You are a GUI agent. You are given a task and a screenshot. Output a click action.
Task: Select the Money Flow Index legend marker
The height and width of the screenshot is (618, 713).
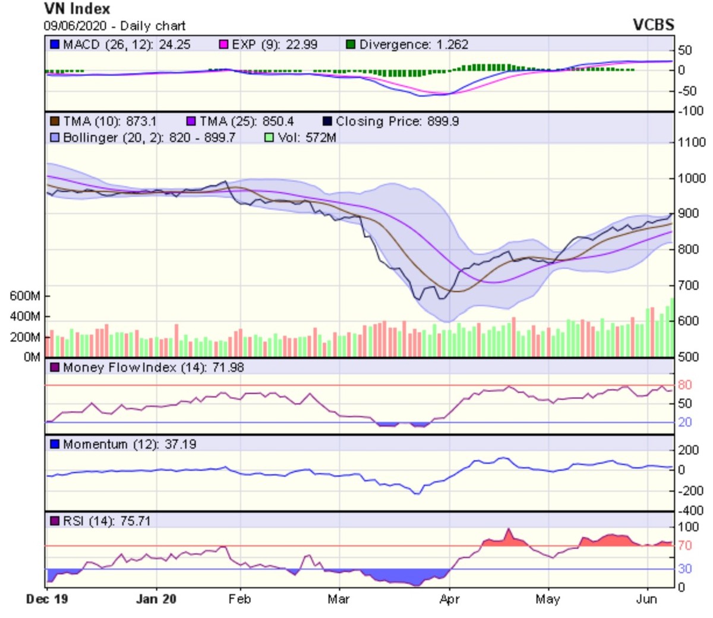point(55,368)
